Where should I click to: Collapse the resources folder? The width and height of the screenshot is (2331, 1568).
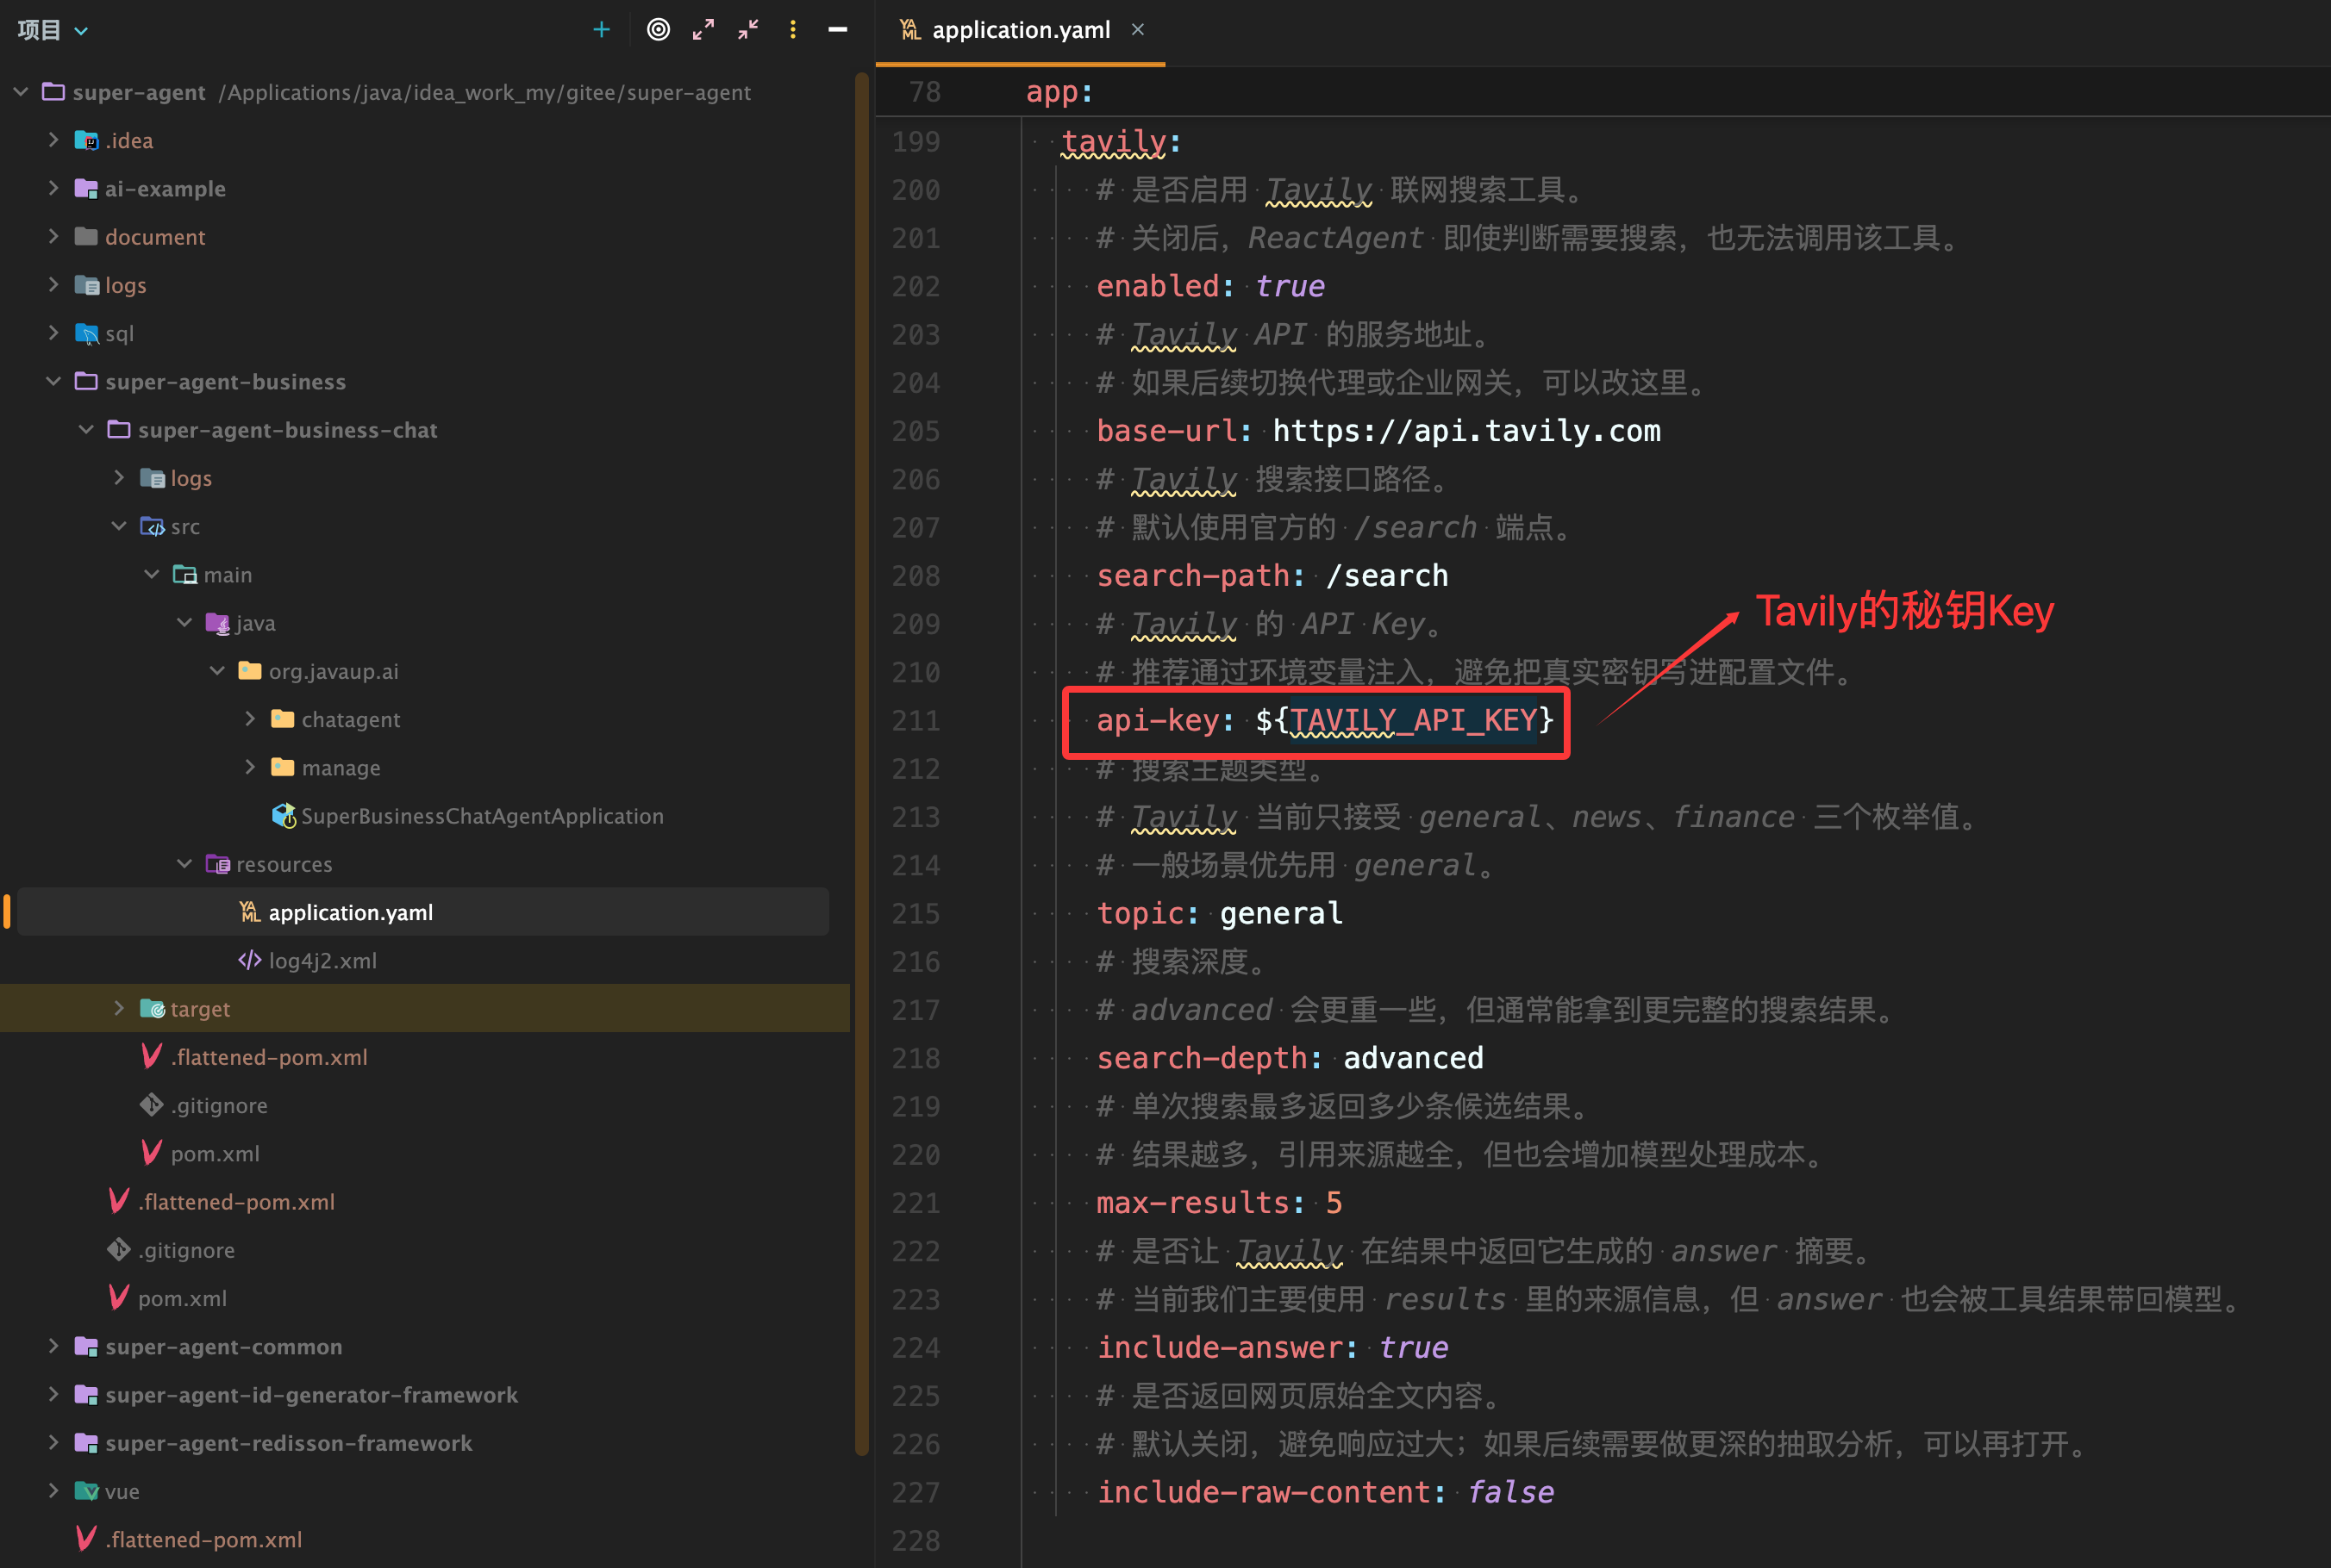pos(185,864)
